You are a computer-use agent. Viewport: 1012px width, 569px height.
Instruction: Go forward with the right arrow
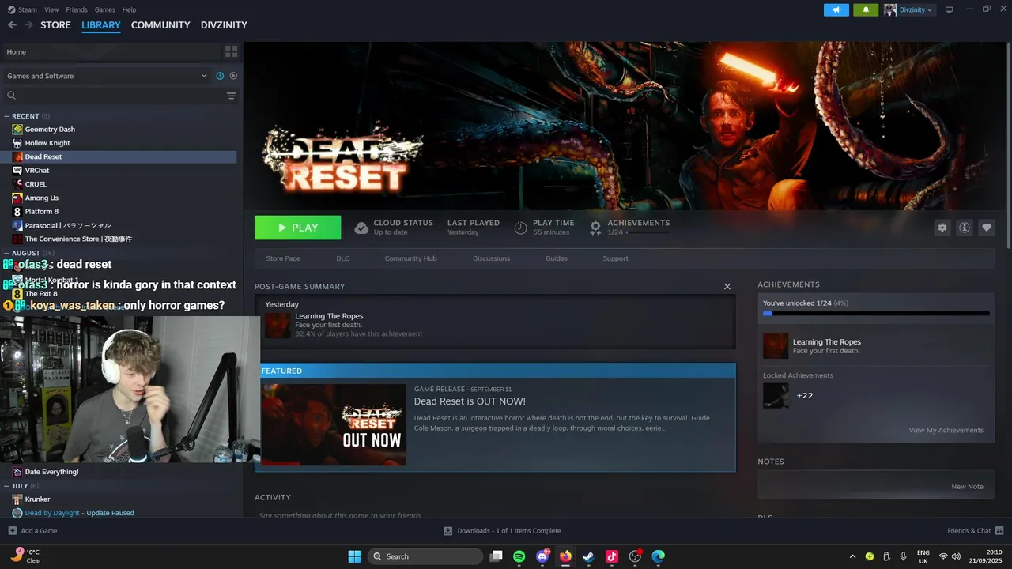28,25
